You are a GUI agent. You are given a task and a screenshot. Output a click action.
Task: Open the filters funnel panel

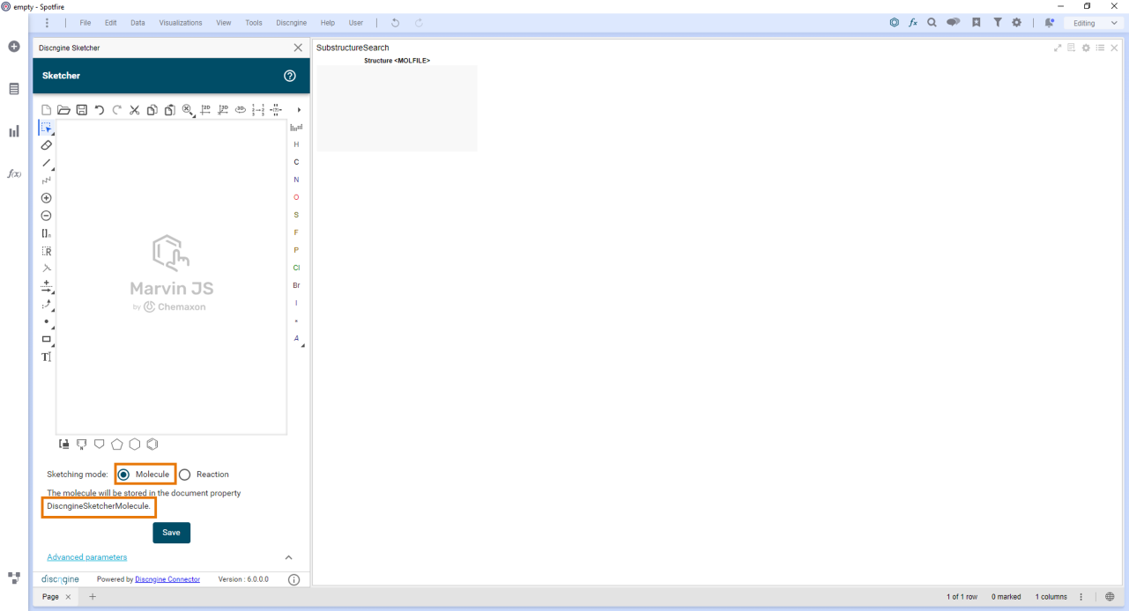(998, 23)
